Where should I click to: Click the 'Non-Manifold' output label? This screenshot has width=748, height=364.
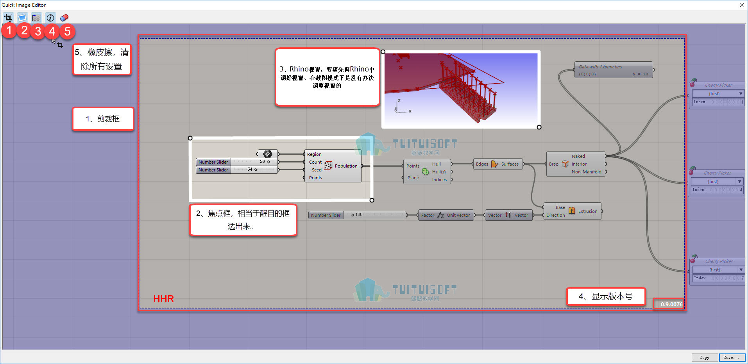point(586,172)
